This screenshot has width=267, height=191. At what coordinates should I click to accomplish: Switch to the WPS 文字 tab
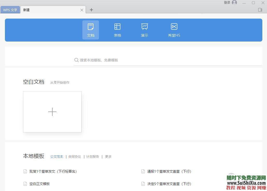point(10,10)
